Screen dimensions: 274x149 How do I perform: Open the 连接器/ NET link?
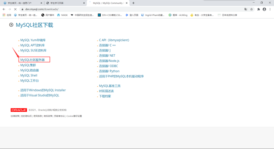[x=107, y=55]
